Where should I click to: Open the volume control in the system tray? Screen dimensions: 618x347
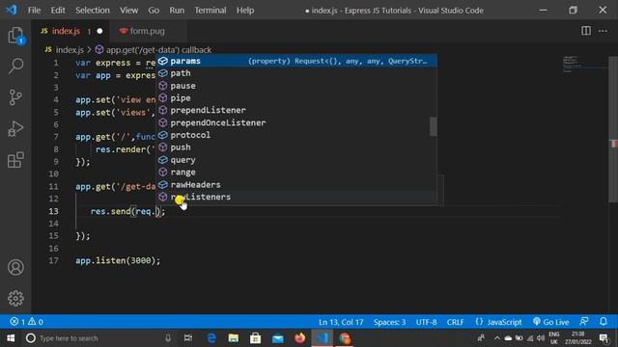[x=541, y=338]
